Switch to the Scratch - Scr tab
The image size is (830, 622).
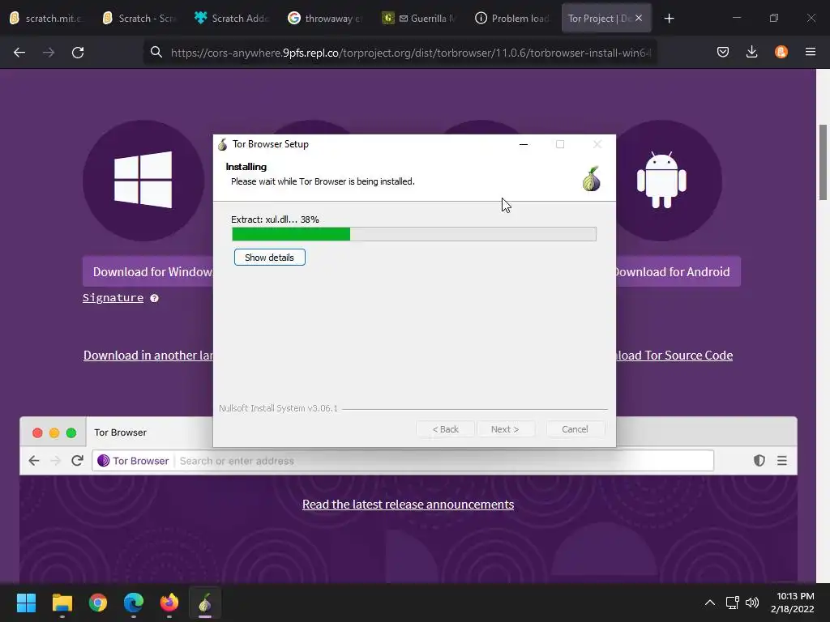coord(139,18)
